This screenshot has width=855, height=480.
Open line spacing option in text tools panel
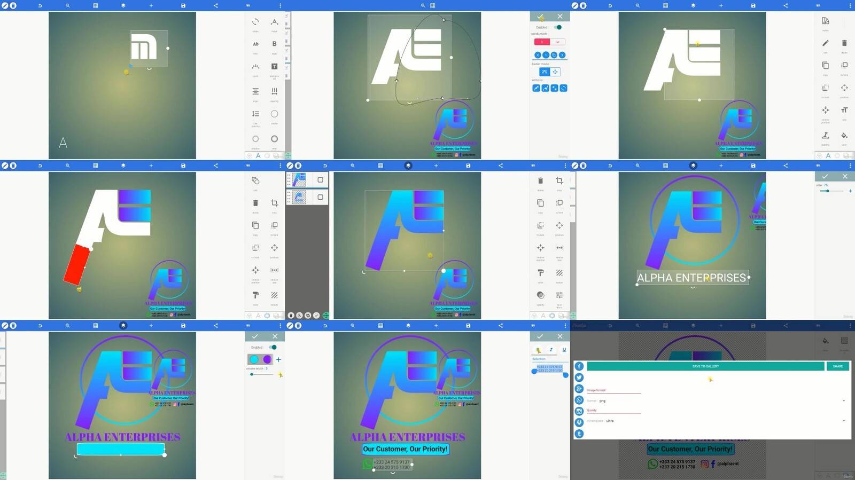pos(255,114)
